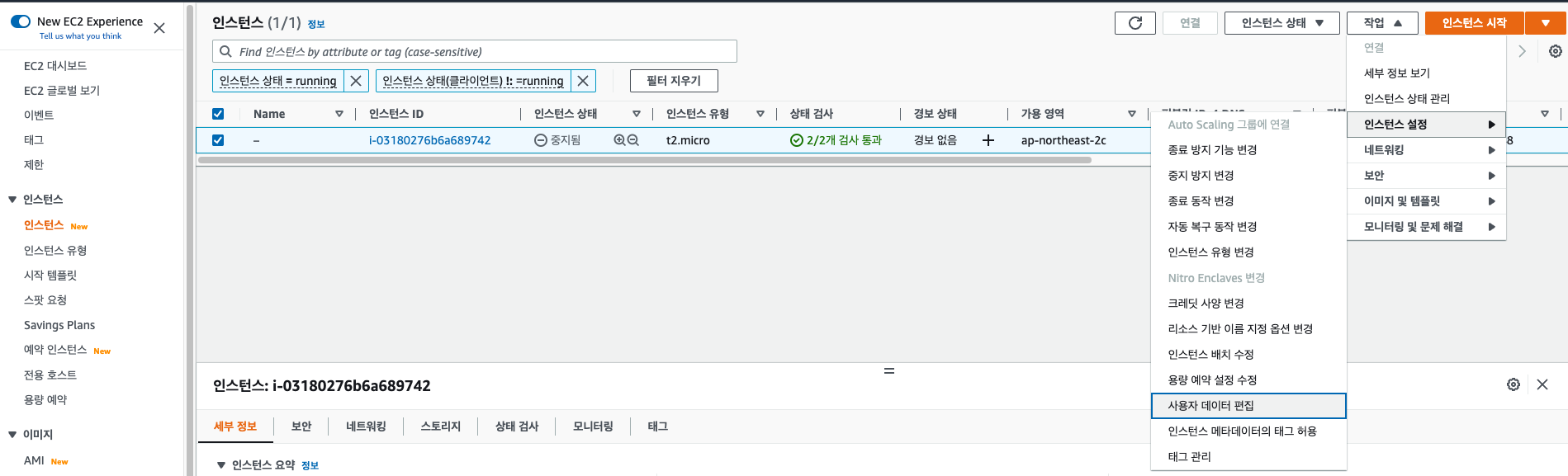This screenshot has height=476, width=1568.
Task: Click the zoom-out icon next to 중지됨
Action: coord(633,140)
